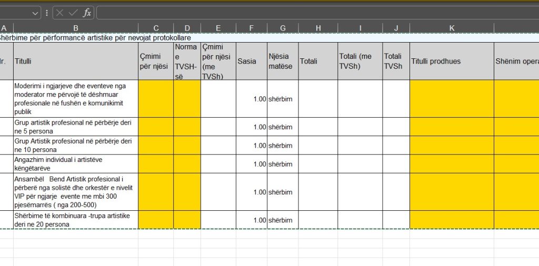
Task: Click the "Njësia matëse" header cell
Action: click(283, 61)
